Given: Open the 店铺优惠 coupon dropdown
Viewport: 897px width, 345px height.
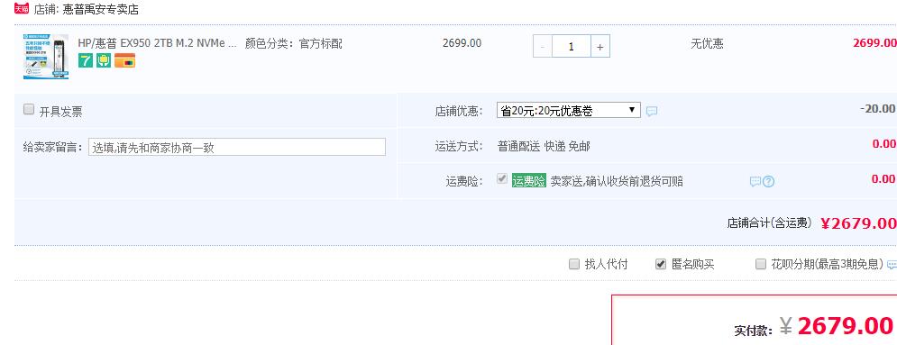Looking at the screenshot, I should coord(569,110).
